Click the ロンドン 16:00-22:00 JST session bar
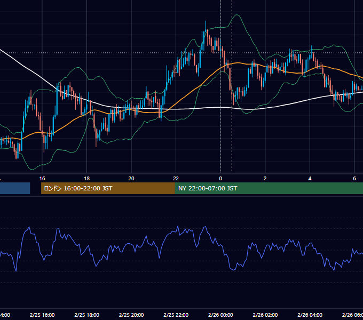363x320 pixels. 108,188
